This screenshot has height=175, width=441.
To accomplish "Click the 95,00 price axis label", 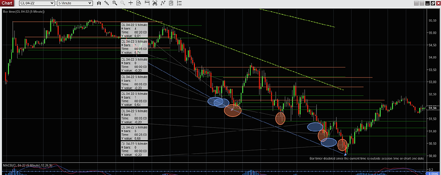I will tap(432, 33).
